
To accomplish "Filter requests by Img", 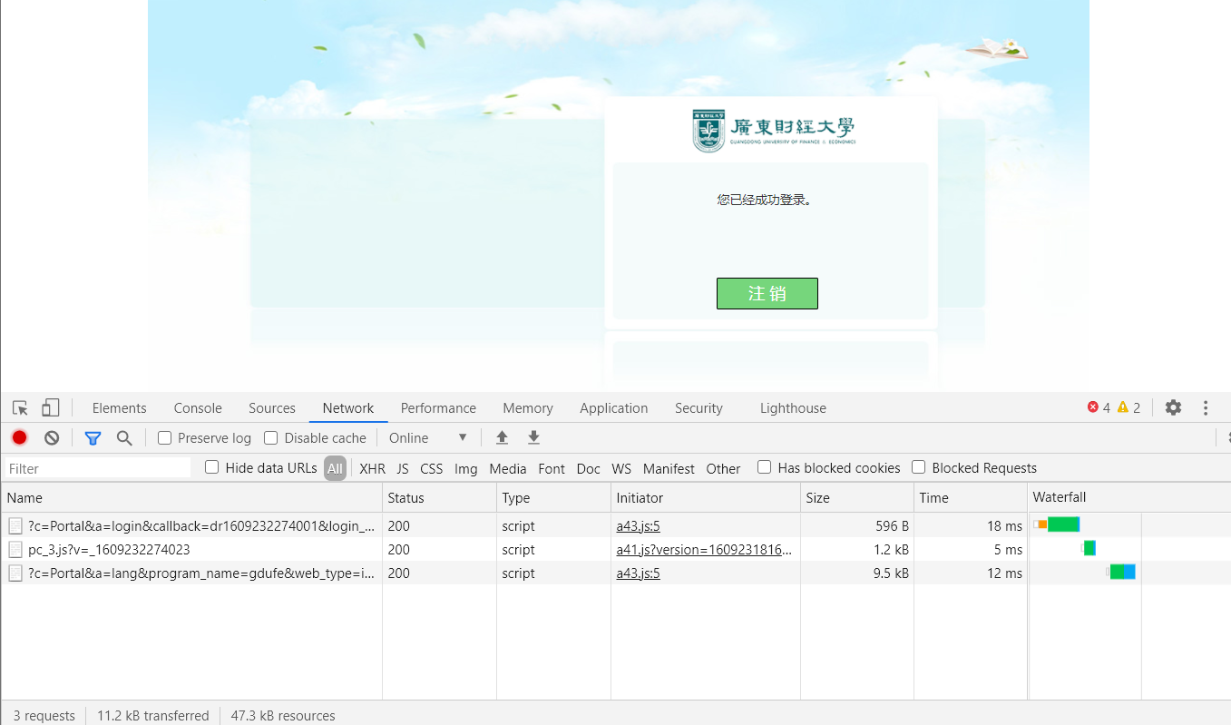I will click(x=466, y=469).
